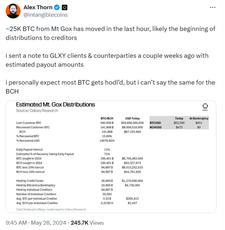Click the USD Today column header
Screen dimensions: 225x230
[132, 118]
